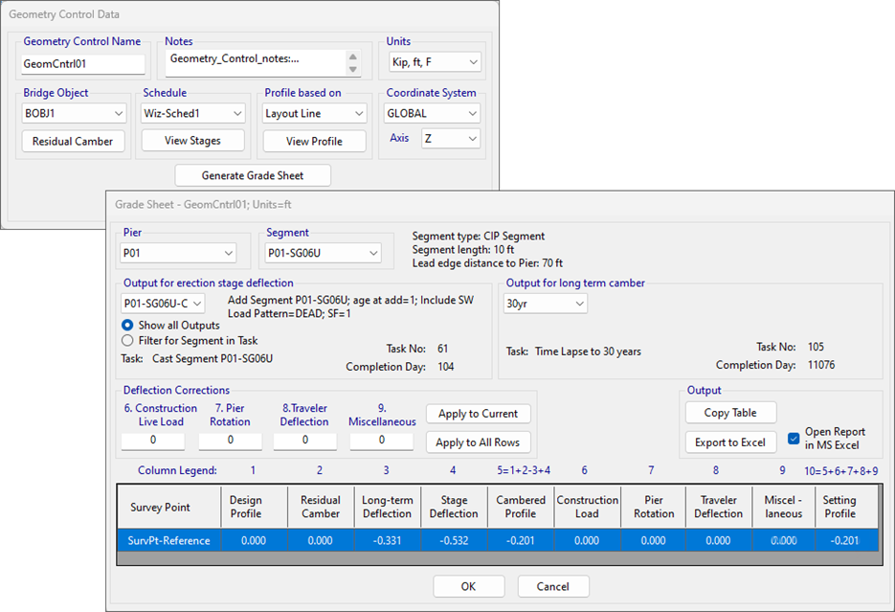Open the Residual Camber dialog
895x612 pixels.
(x=73, y=141)
